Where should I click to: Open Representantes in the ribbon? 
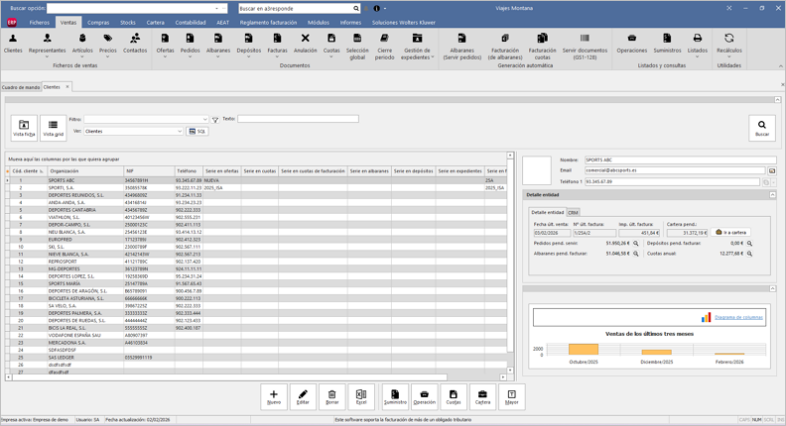coord(47,45)
